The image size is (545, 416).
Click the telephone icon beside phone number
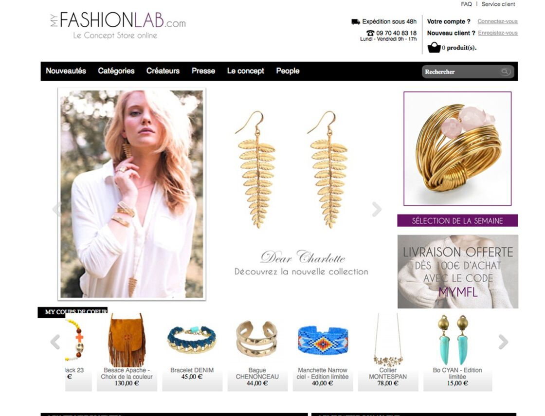pyautogui.click(x=370, y=33)
